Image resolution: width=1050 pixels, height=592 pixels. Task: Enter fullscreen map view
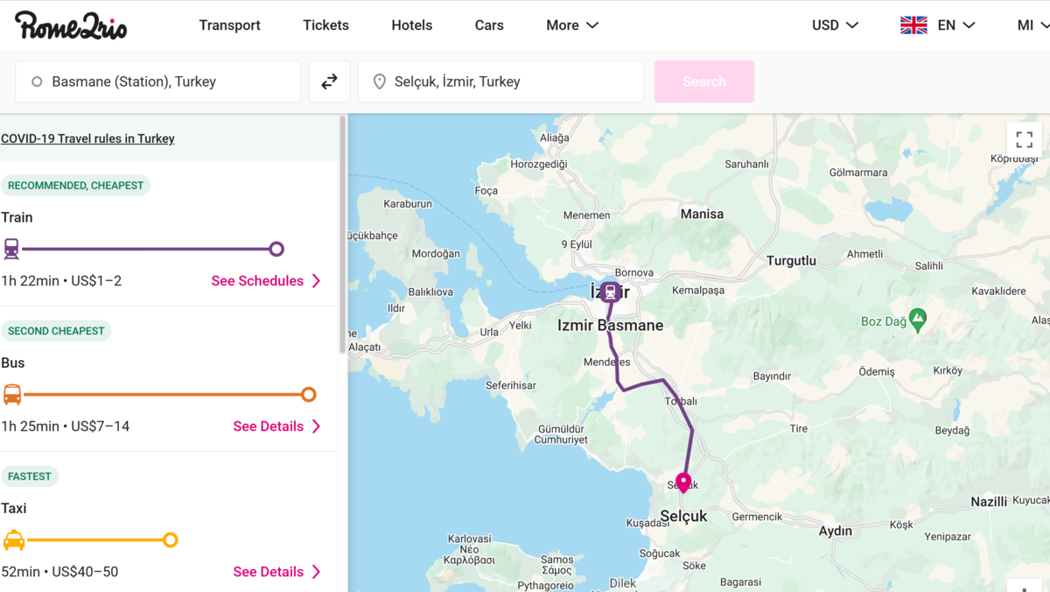[x=1025, y=139]
